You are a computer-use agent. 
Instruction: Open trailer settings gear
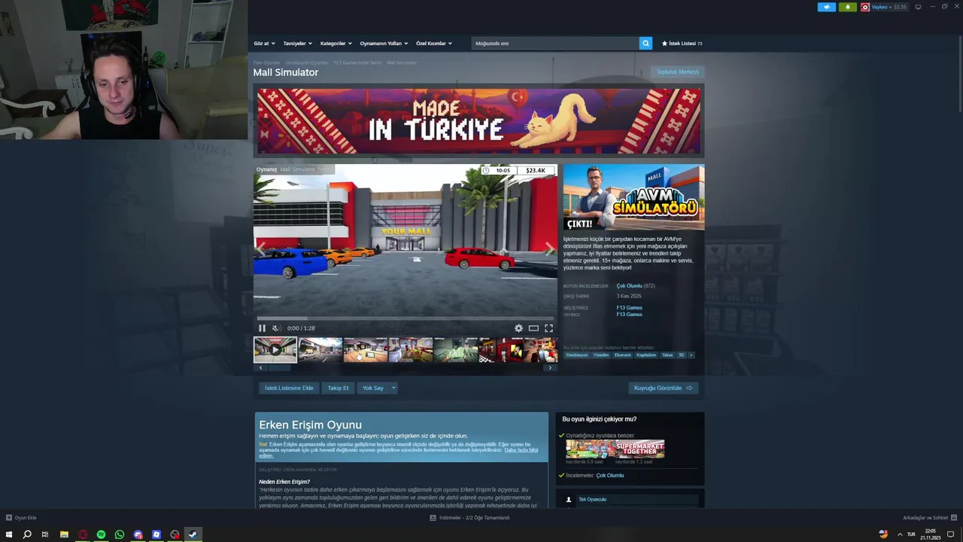click(518, 328)
